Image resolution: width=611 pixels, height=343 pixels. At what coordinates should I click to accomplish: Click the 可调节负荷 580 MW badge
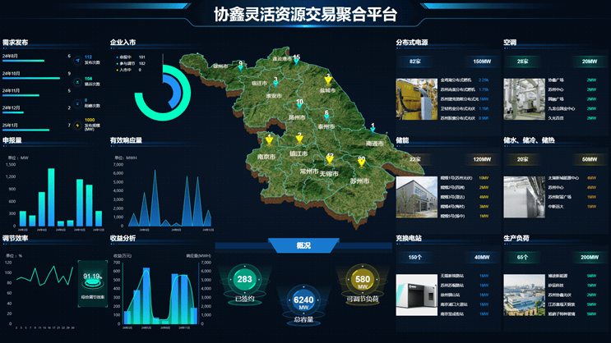click(x=362, y=281)
